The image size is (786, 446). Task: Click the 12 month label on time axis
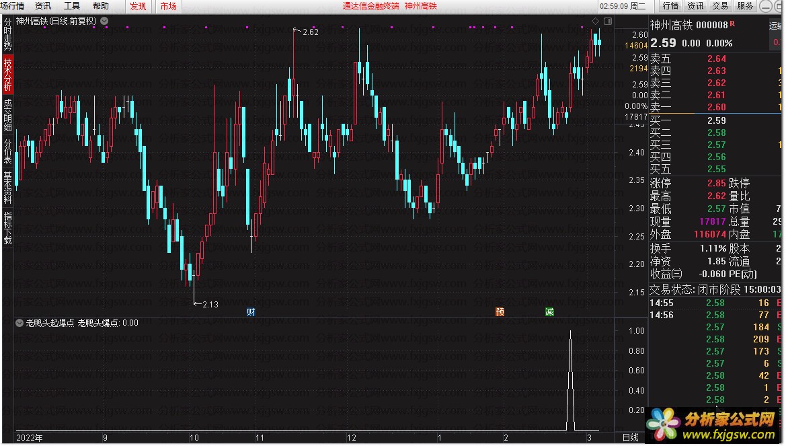pos(352,438)
